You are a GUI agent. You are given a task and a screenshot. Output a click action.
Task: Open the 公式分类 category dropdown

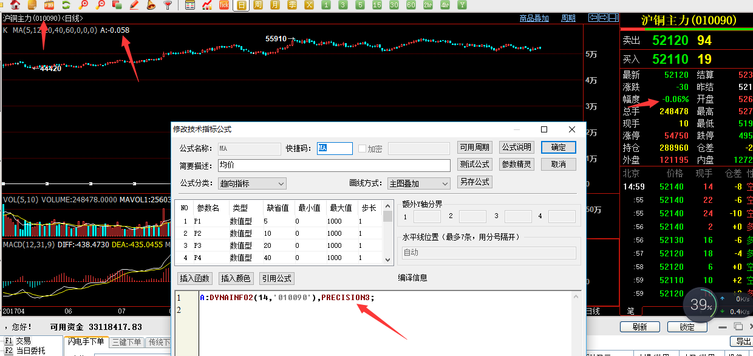point(251,183)
